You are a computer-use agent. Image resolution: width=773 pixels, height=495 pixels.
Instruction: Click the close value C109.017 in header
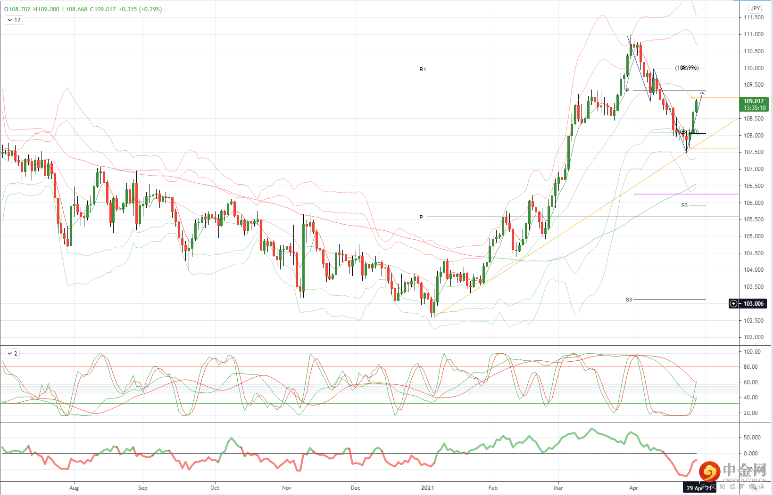pos(103,9)
